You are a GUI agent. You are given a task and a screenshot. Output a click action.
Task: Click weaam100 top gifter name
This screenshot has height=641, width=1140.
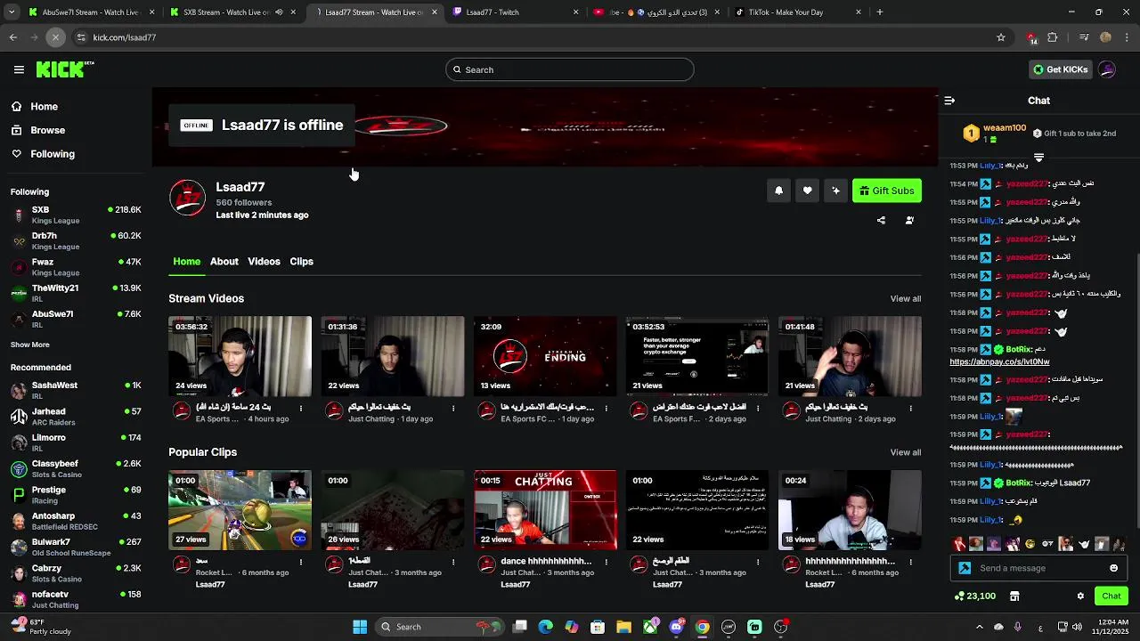tap(1005, 128)
